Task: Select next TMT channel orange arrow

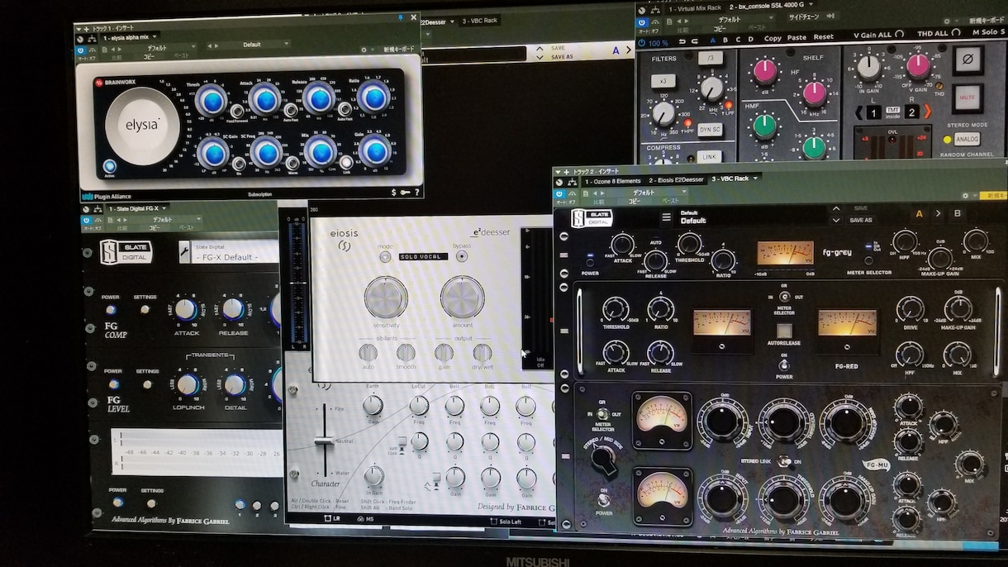Action: (927, 112)
